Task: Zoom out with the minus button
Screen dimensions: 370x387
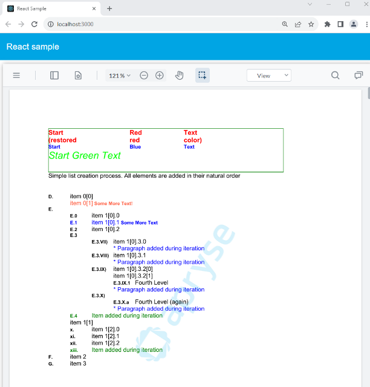Action: click(x=144, y=75)
